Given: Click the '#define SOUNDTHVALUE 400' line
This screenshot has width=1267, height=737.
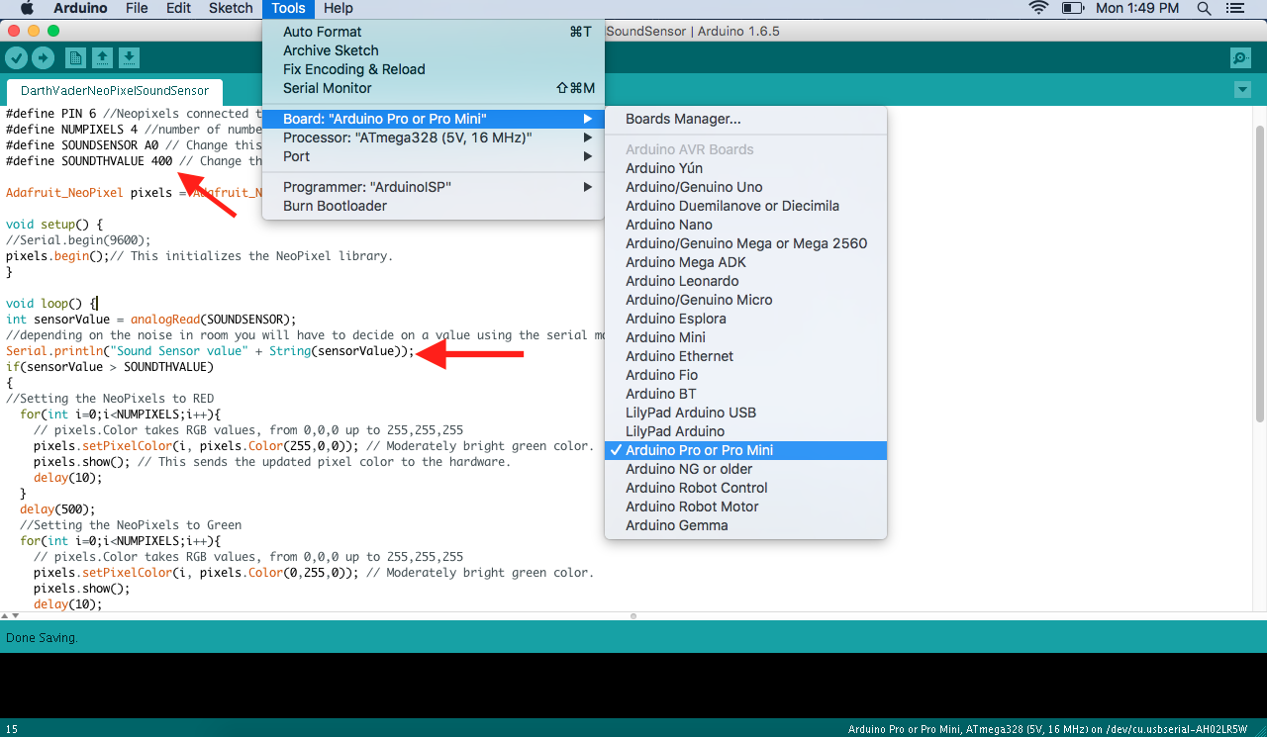Looking at the screenshot, I should click(89, 161).
